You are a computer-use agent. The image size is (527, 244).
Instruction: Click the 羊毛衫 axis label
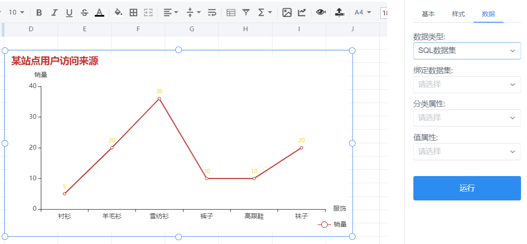tap(112, 216)
